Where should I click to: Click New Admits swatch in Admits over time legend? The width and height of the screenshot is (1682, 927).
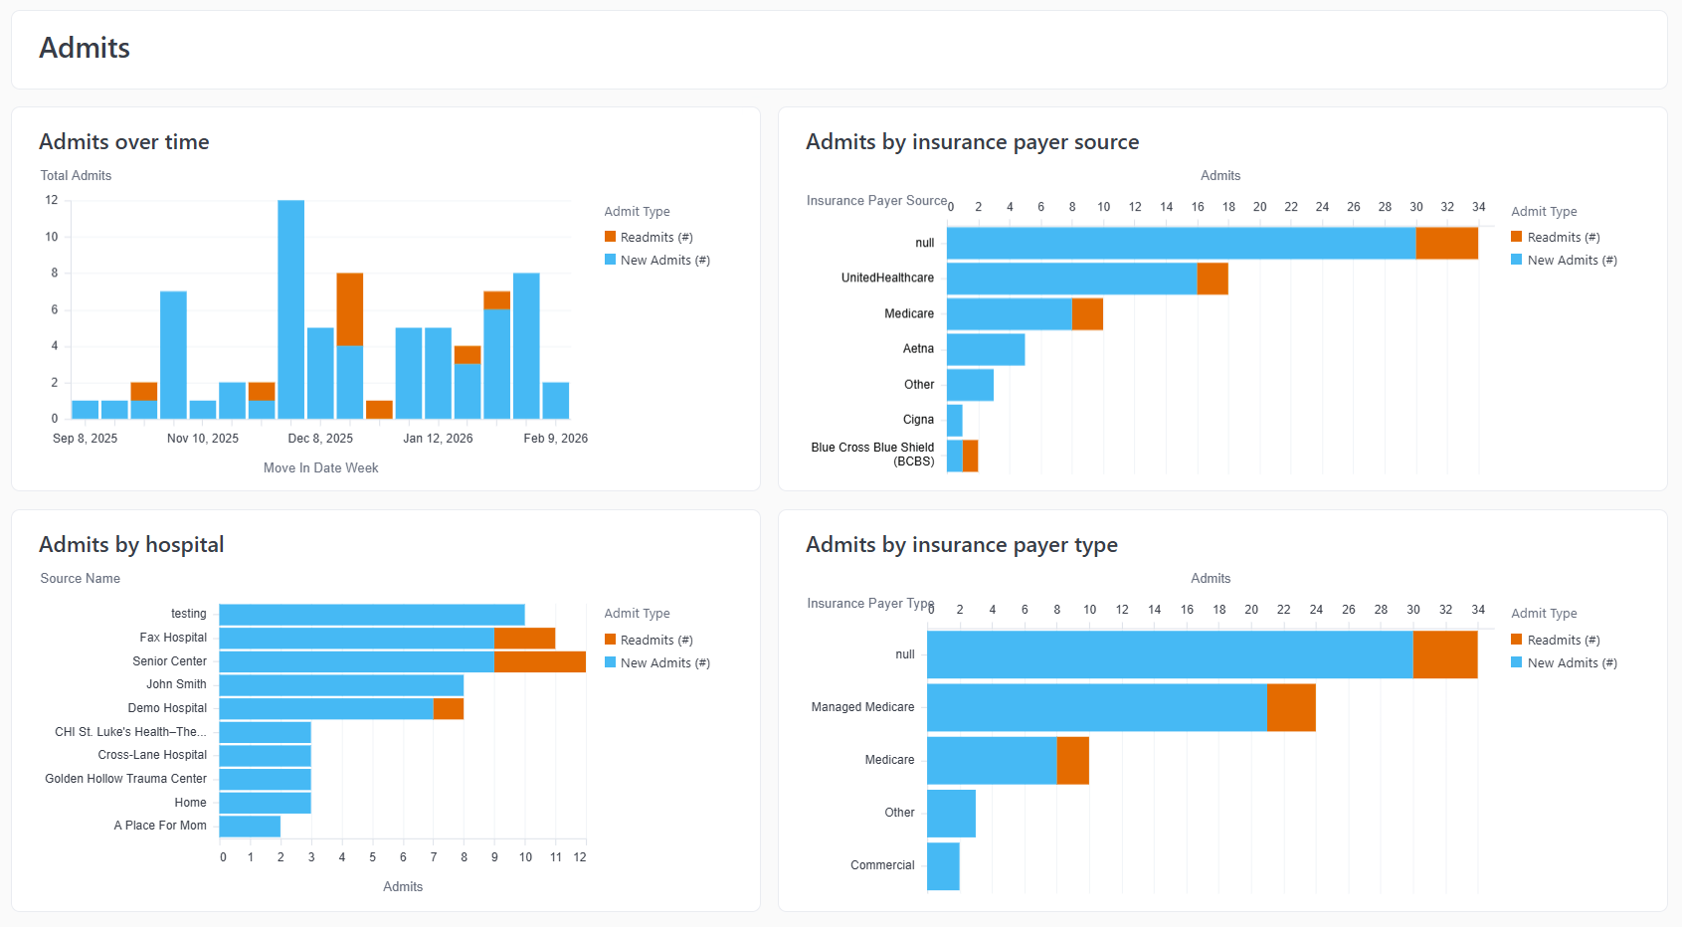pyautogui.click(x=610, y=260)
